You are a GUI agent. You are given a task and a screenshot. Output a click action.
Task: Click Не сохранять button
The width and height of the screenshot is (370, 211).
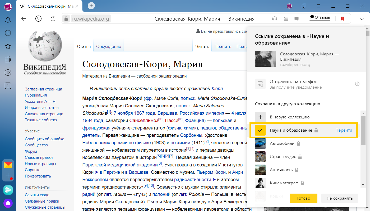(340, 198)
